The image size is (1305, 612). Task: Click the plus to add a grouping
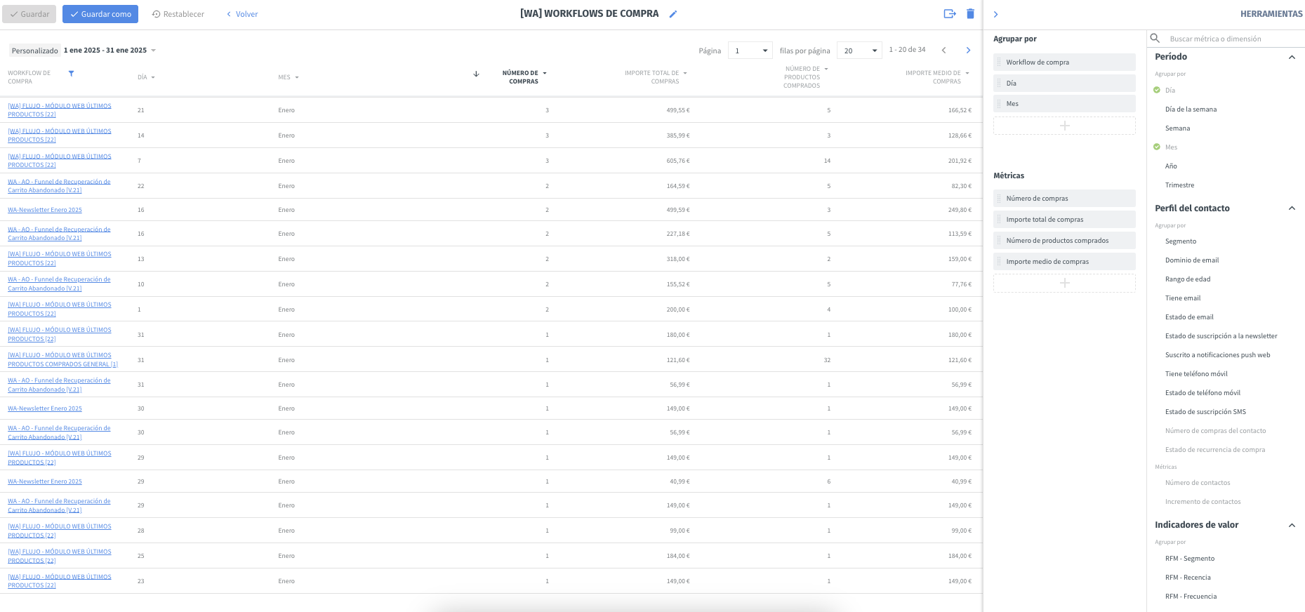click(1064, 126)
